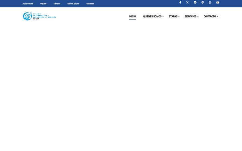Expand the CONTACTO dropdown chevron
This screenshot has width=242, height=151.
pyautogui.click(x=217, y=16)
